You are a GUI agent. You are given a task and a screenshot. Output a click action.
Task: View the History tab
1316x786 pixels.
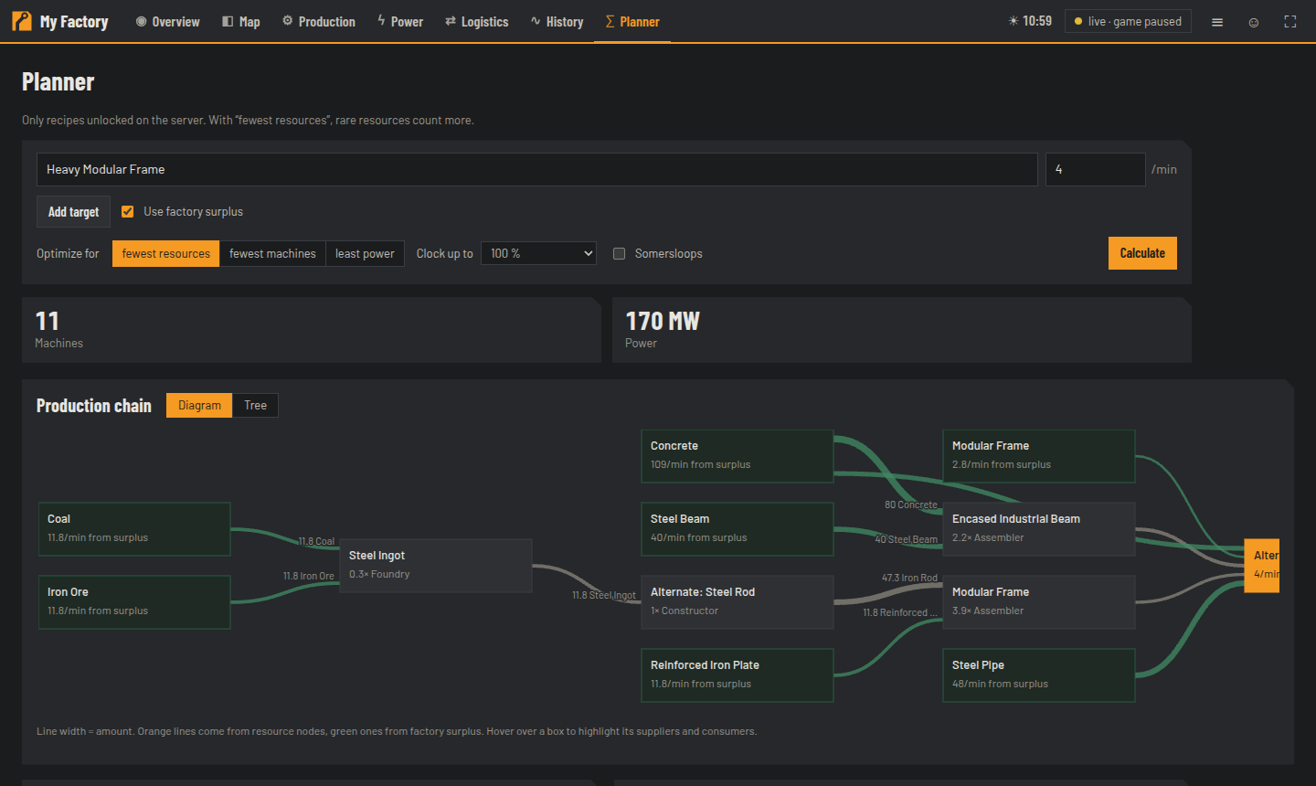pos(557,22)
